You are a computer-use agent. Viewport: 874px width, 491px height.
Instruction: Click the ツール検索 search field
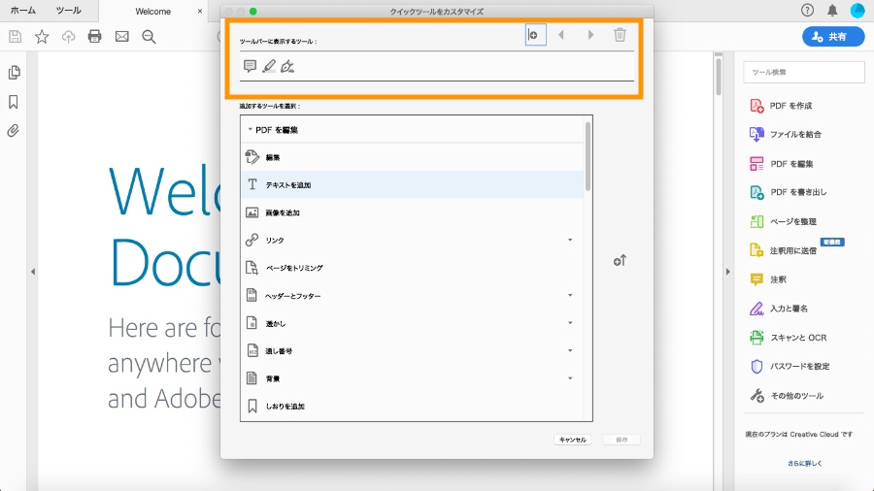click(x=804, y=73)
